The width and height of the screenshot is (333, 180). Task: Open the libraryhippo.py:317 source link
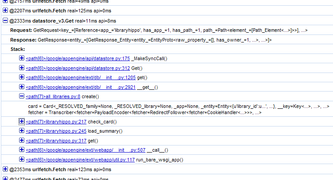coord(56,141)
